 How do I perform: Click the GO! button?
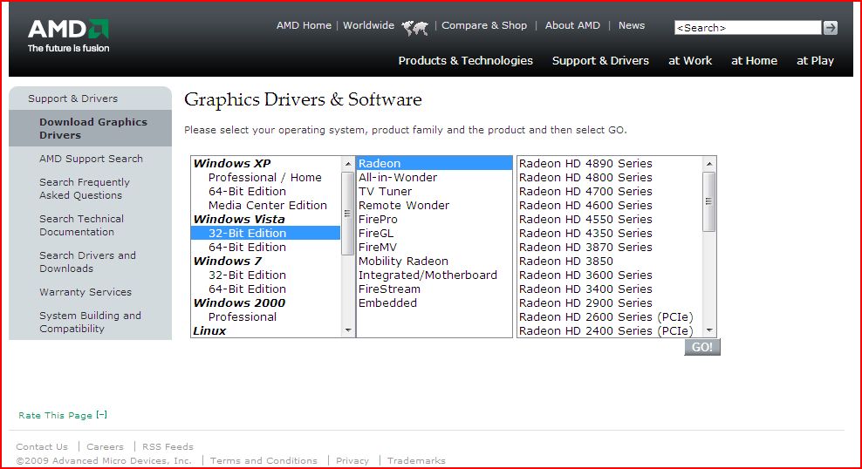coord(702,347)
